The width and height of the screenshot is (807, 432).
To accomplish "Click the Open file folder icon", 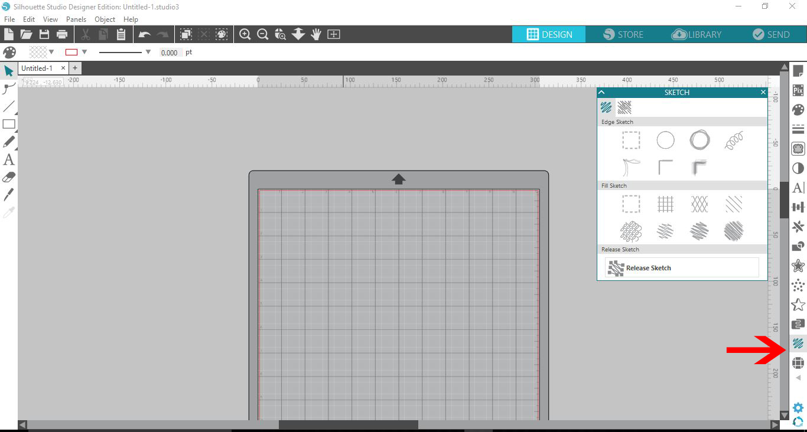I will coord(26,34).
